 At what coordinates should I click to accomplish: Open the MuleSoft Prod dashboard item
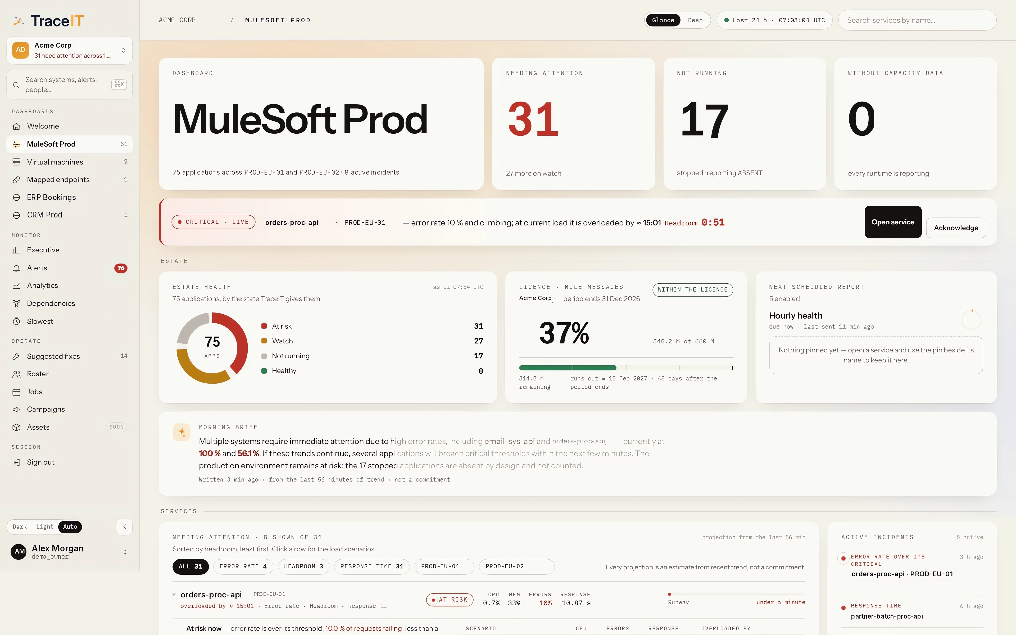click(70, 144)
